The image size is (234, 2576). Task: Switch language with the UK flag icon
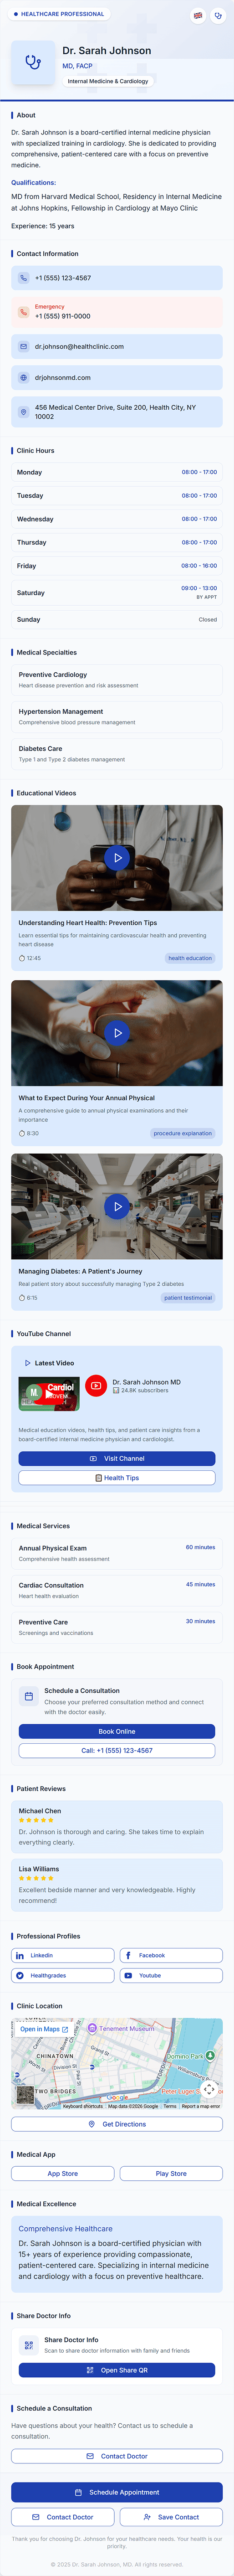[198, 16]
